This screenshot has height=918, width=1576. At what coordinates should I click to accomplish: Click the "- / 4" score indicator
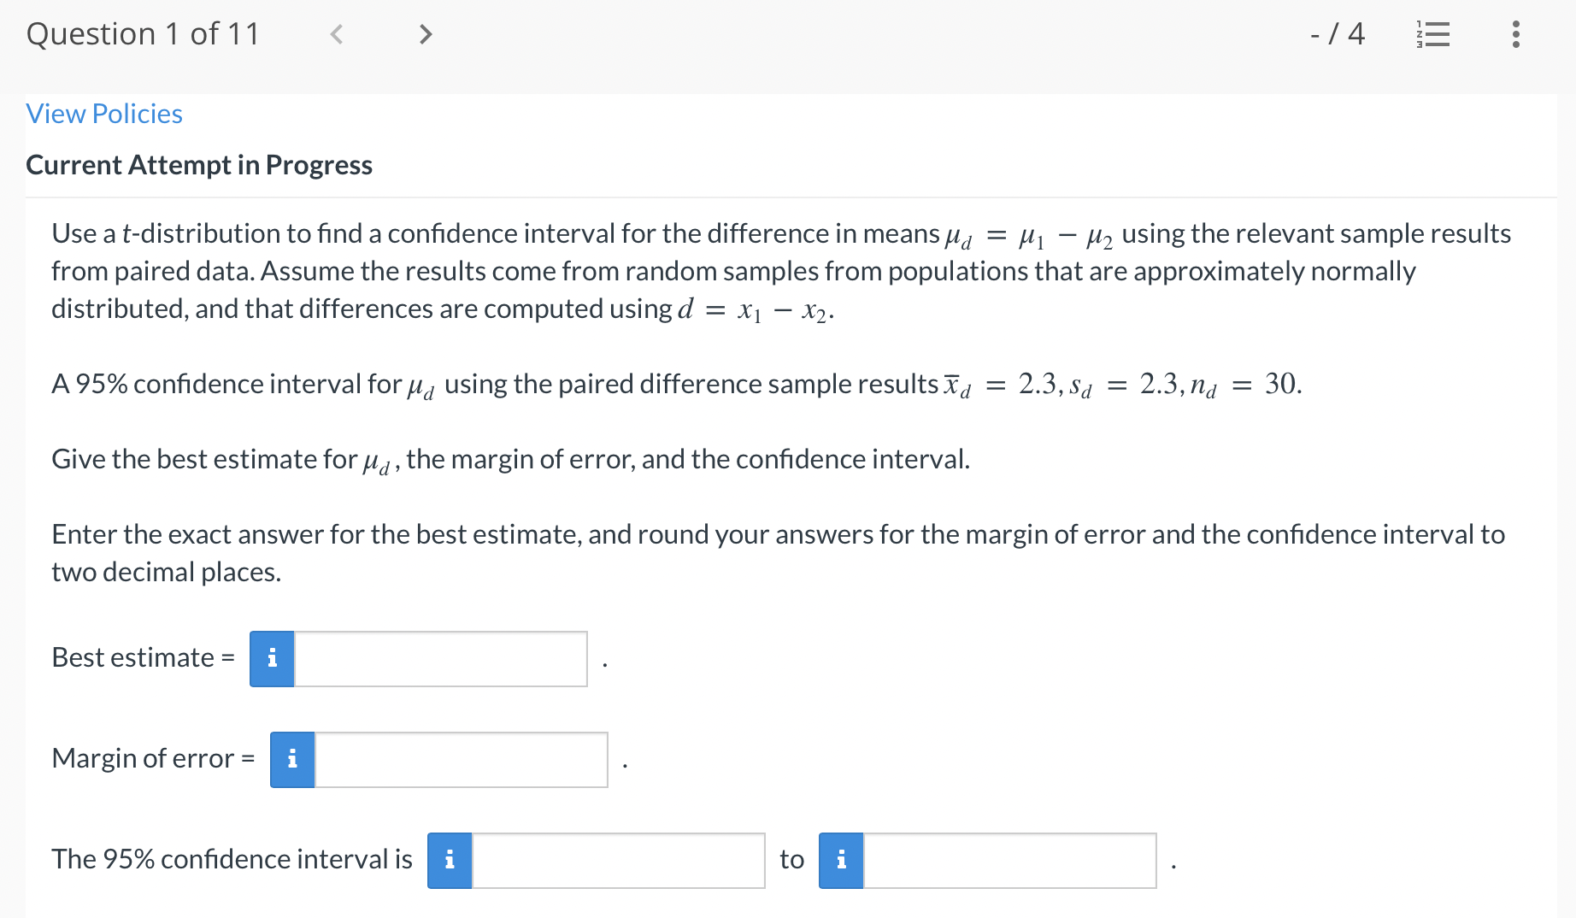tap(1336, 34)
